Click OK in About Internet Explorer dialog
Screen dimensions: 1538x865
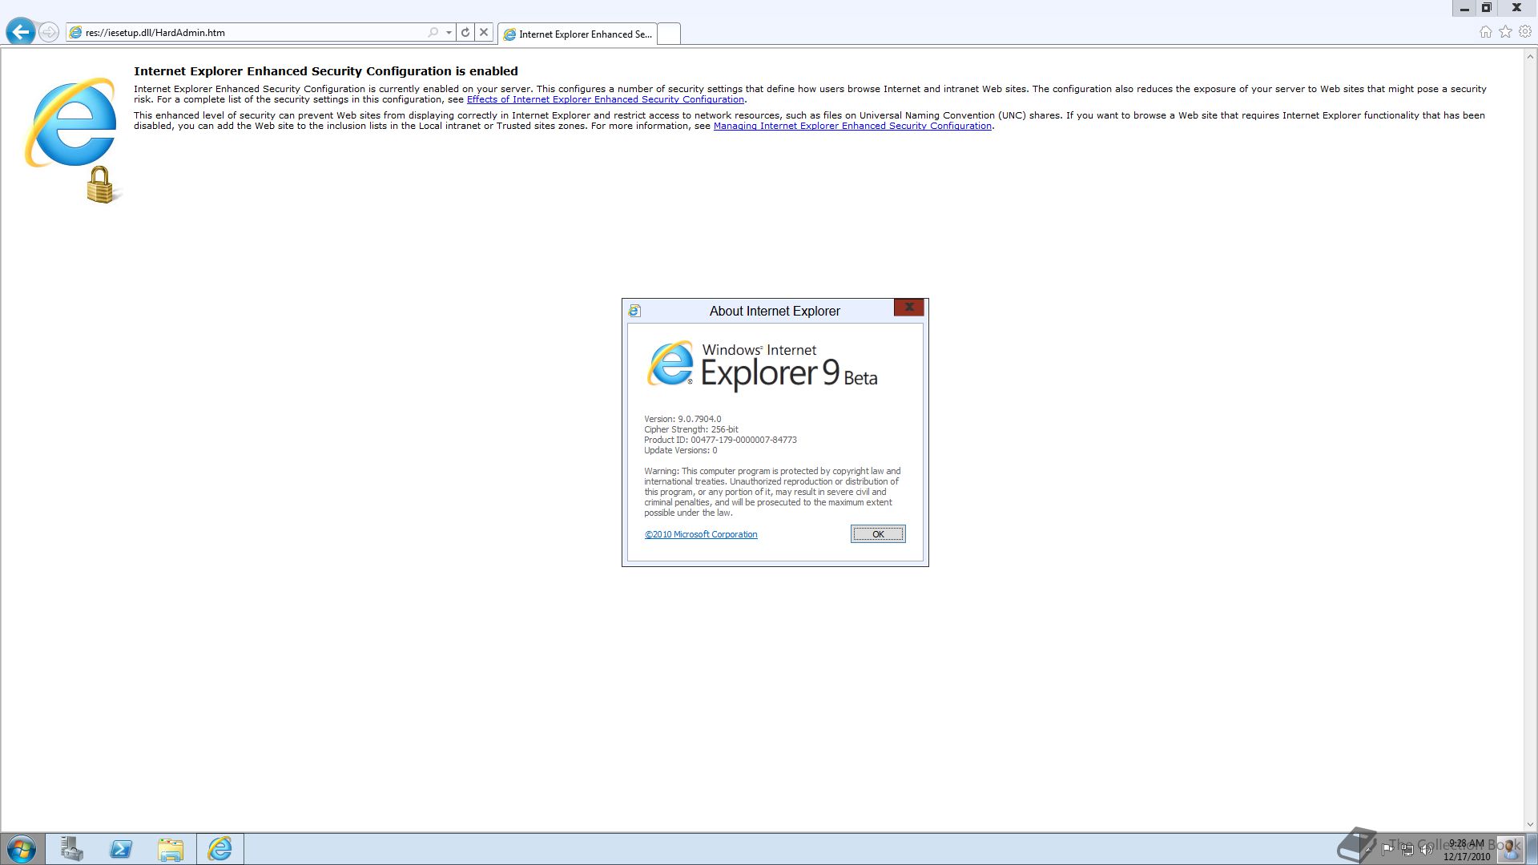coord(878,534)
